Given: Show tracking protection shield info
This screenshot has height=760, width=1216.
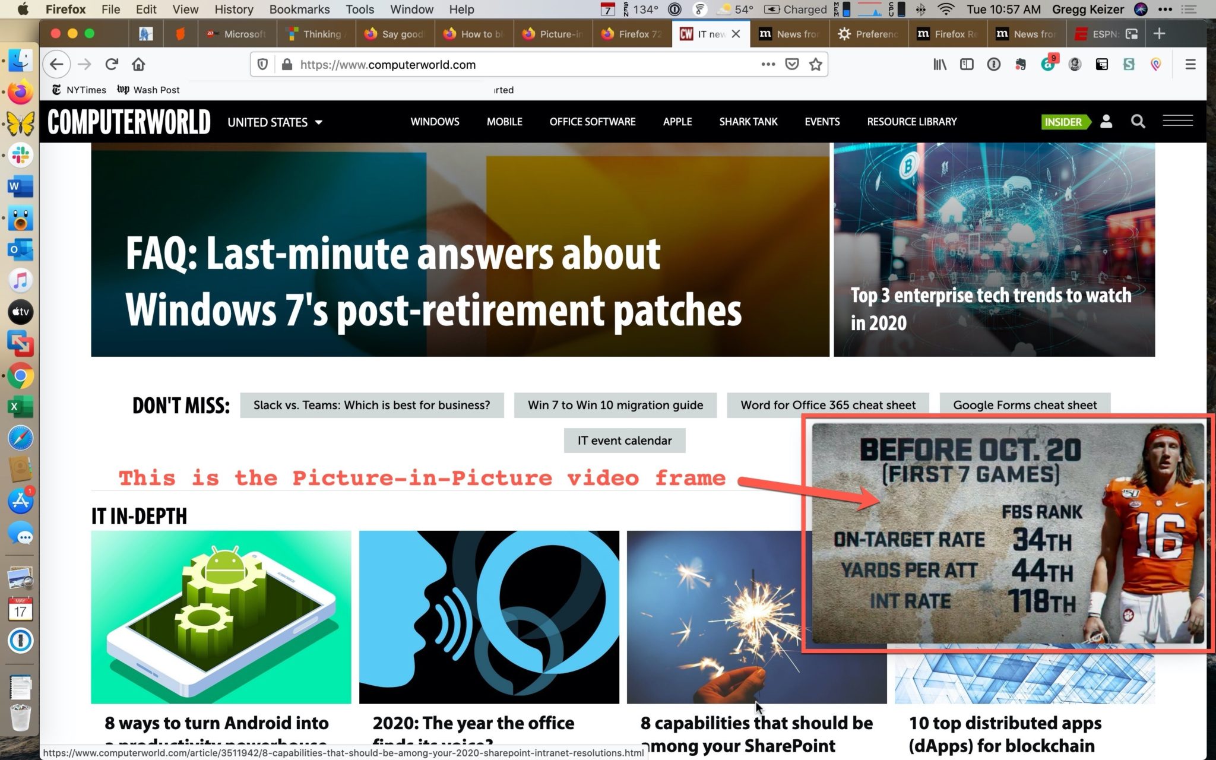Looking at the screenshot, I should pyautogui.click(x=262, y=64).
